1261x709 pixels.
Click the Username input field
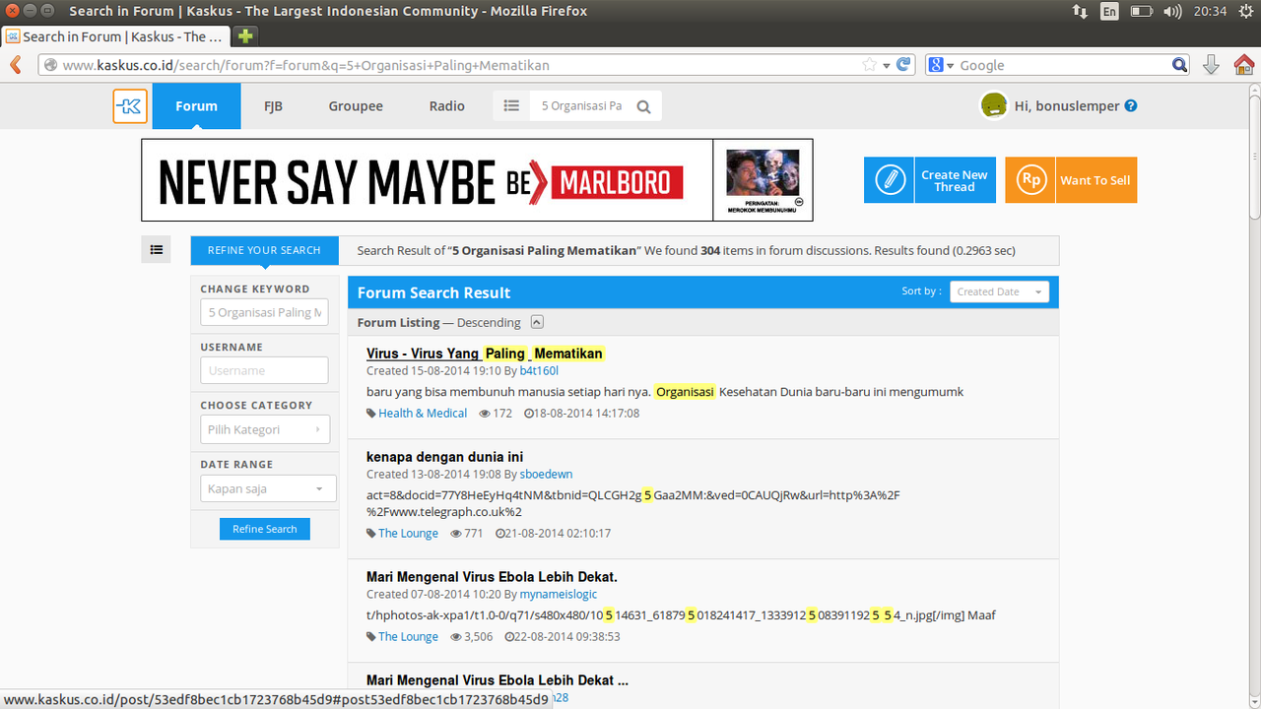[x=264, y=370]
